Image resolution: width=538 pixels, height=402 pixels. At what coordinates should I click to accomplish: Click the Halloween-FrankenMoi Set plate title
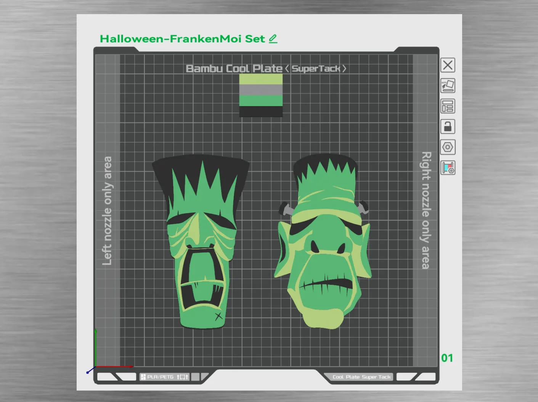(x=182, y=39)
